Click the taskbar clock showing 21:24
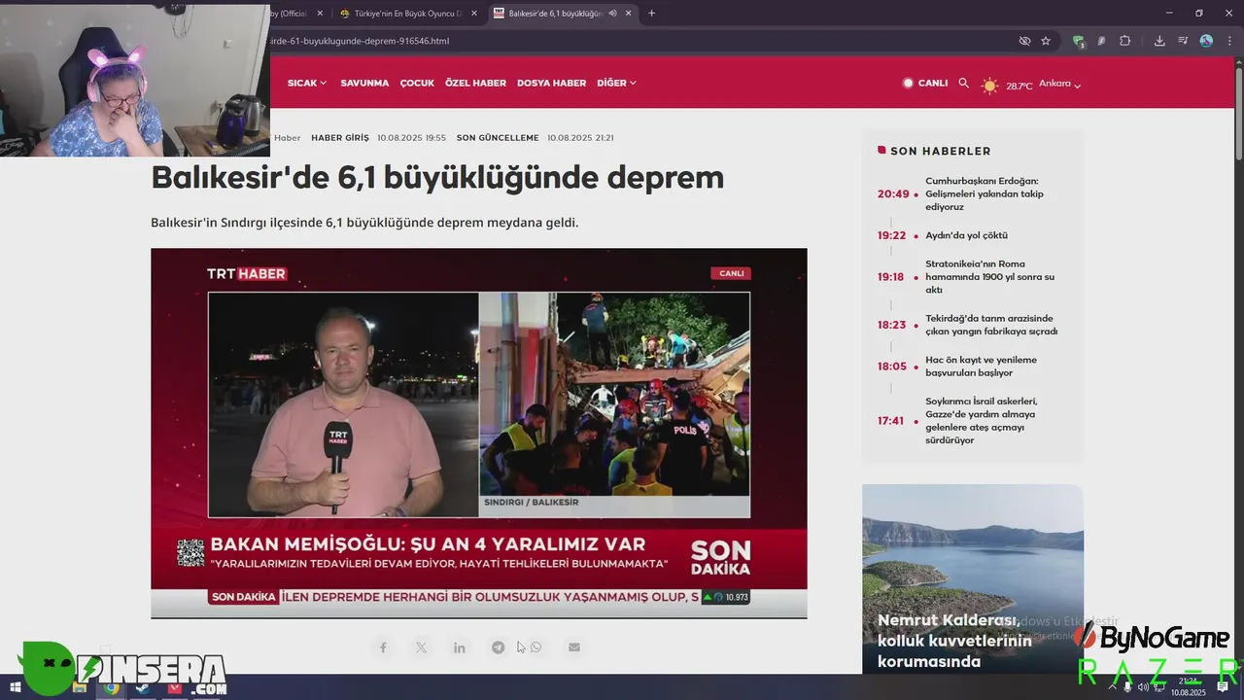Screen dimensions: 1244x700 coord(1189,687)
